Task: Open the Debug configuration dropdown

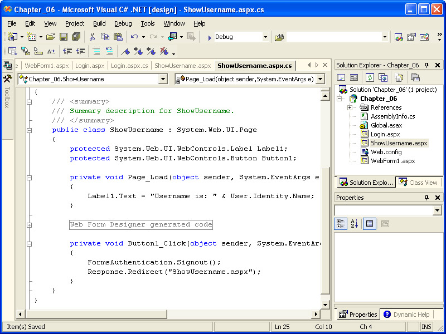Action: click(x=265, y=37)
